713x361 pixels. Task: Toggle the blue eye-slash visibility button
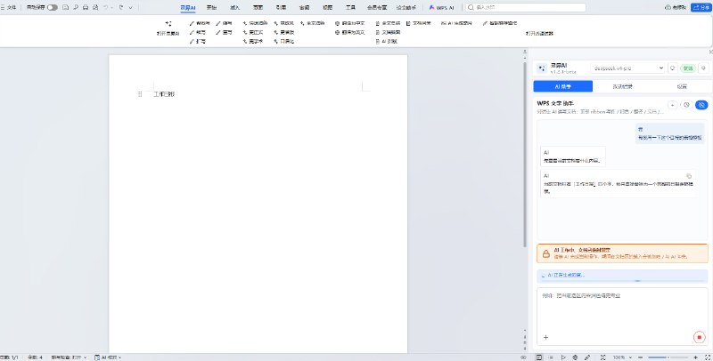[x=701, y=105]
